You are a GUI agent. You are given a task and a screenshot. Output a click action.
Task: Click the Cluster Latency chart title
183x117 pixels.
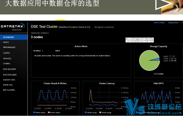coord(107,83)
